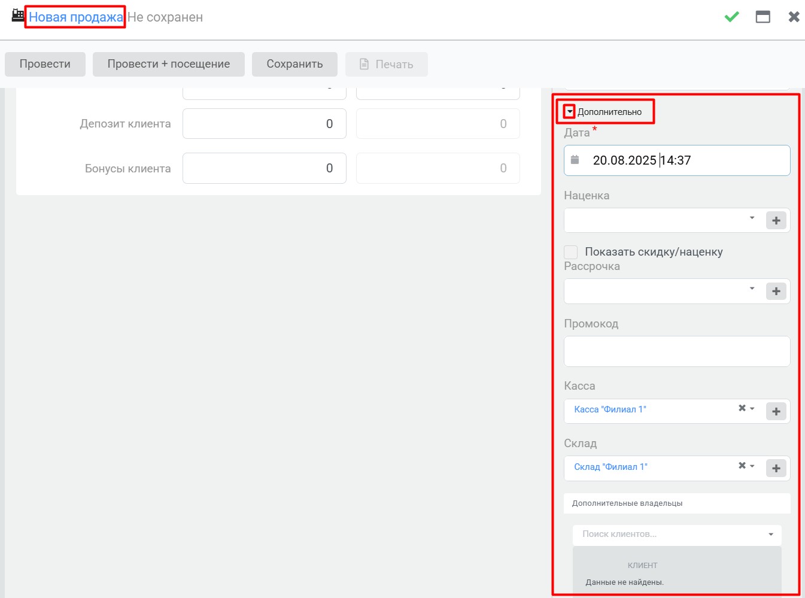The width and height of the screenshot is (805, 598).
Task: Click the Касса "Филиал 1" link
Action: click(x=610, y=409)
